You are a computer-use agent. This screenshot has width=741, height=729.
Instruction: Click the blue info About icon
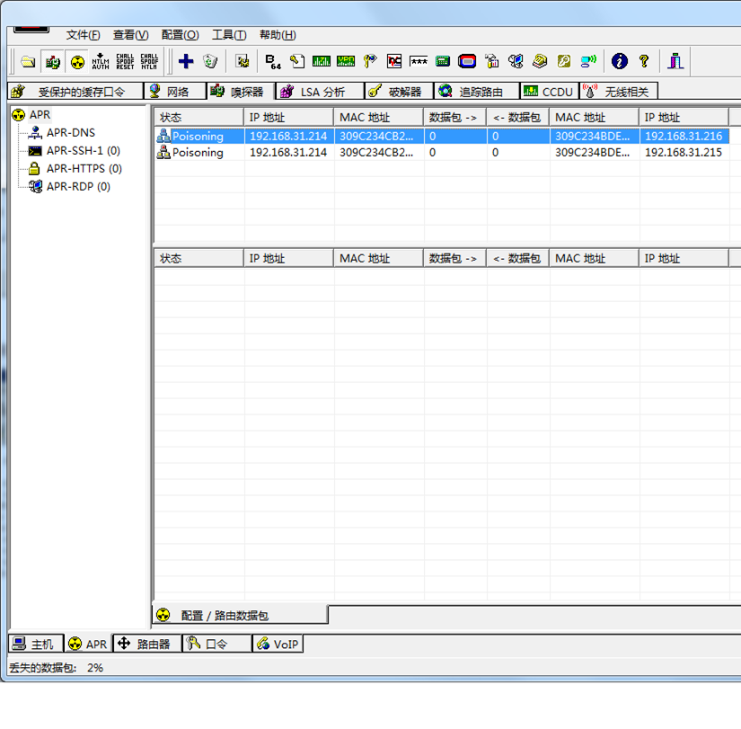point(619,61)
